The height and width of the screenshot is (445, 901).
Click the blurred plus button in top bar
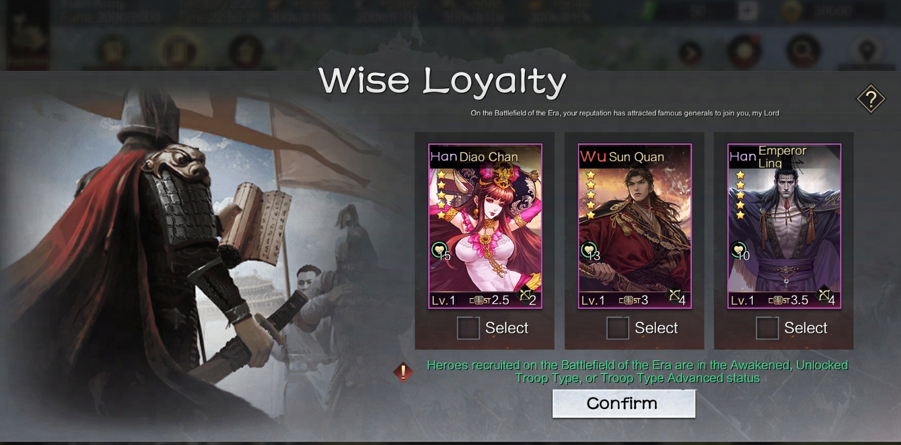click(x=747, y=11)
